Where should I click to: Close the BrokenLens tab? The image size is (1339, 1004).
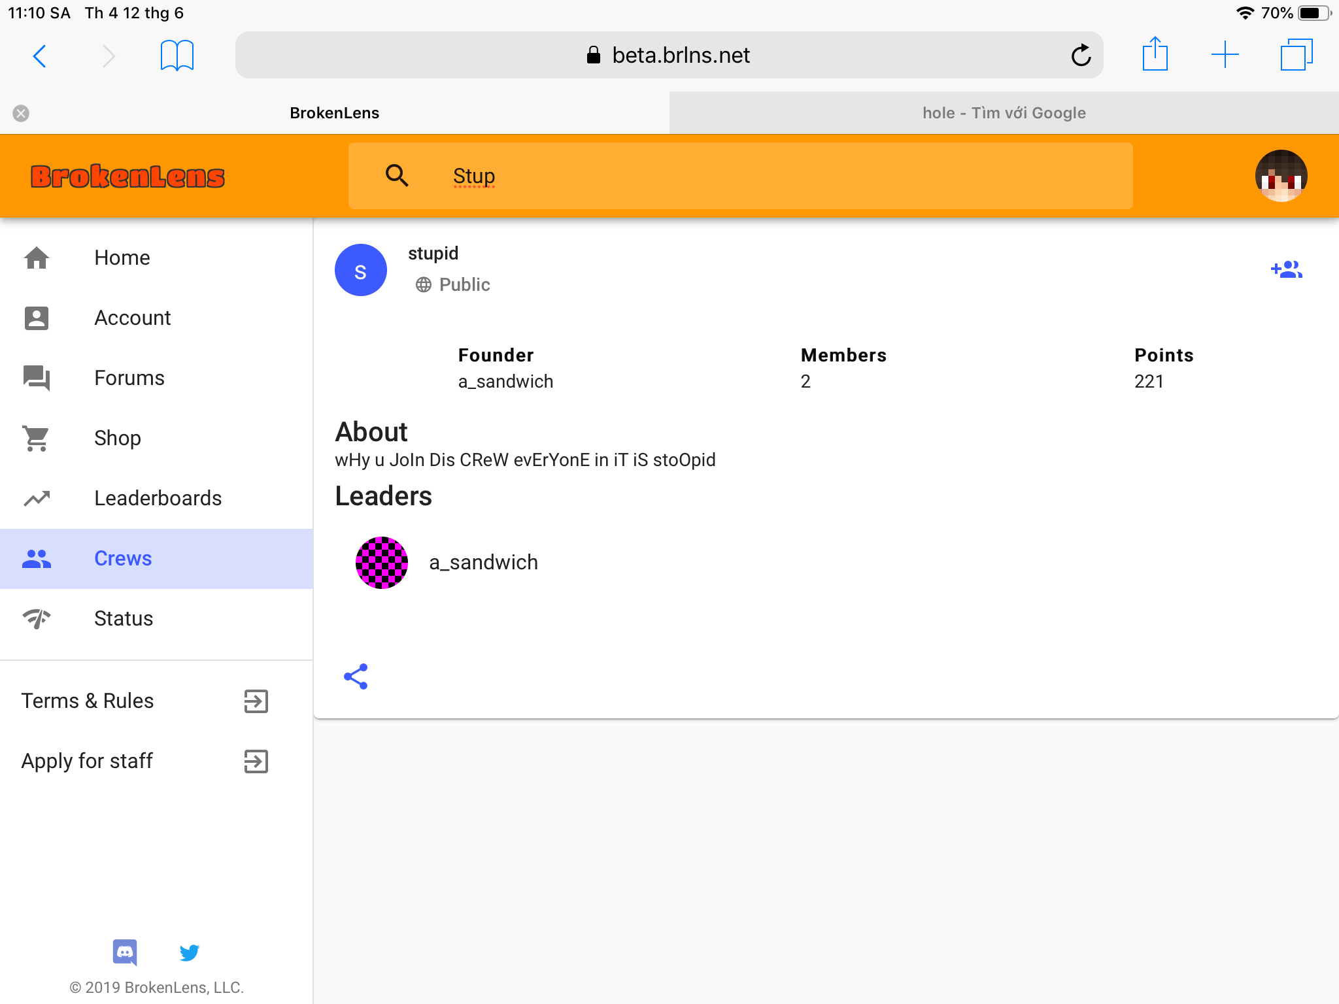pyautogui.click(x=21, y=113)
